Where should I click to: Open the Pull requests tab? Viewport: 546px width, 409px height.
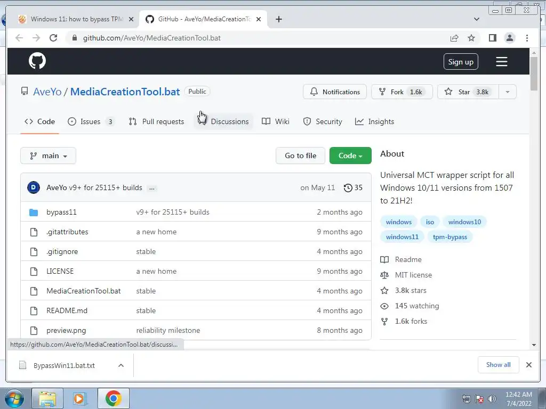tap(156, 121)
